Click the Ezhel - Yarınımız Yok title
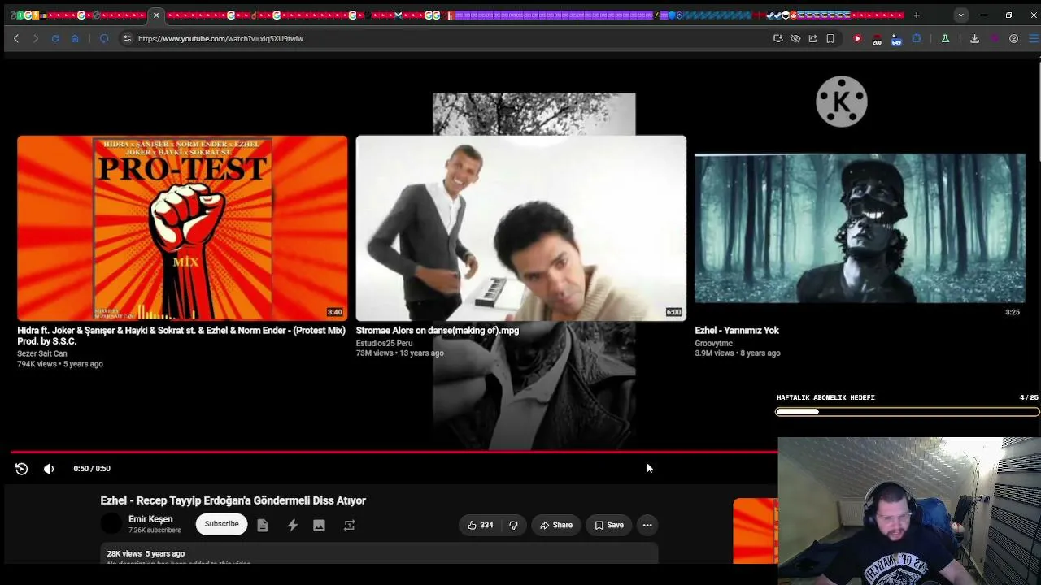The image size is (1041, 585). (x=737, y=331)
